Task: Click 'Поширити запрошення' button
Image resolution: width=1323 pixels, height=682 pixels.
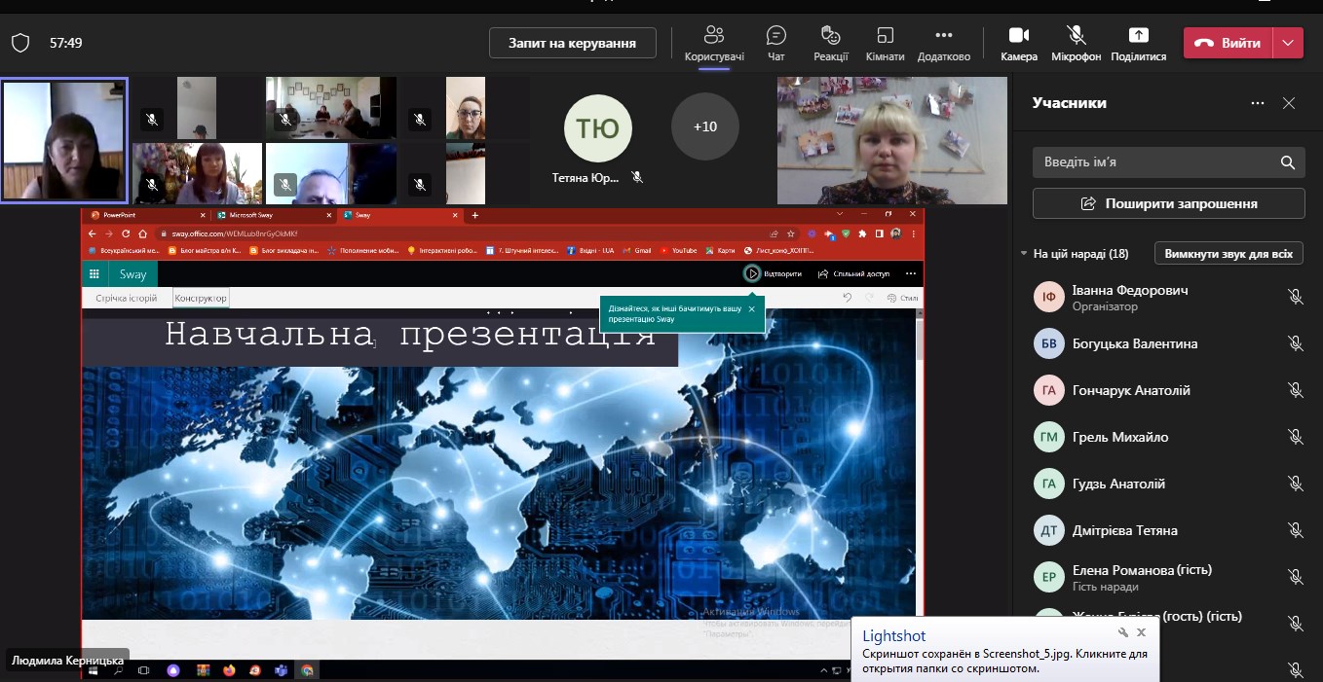Action: (1168, 203)
